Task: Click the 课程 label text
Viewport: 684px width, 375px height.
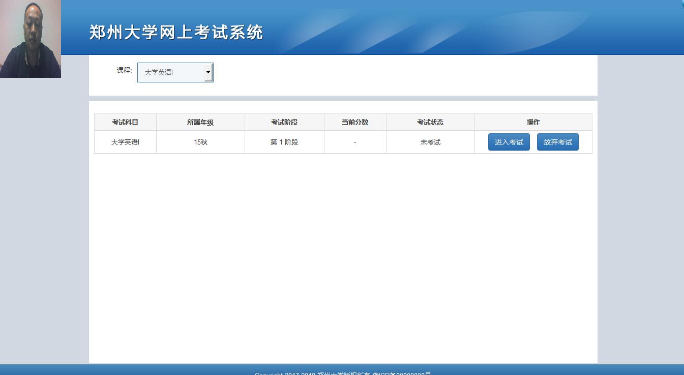Action: coord(124,70)
